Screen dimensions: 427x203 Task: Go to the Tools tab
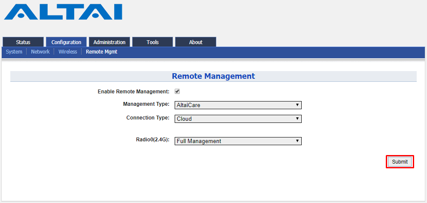click(152, 42)
